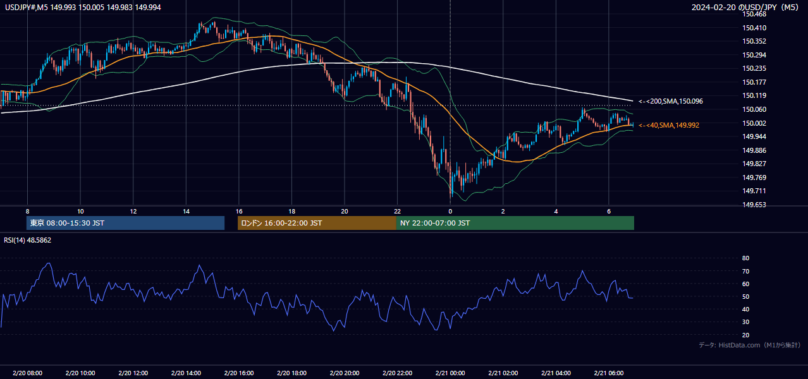Click hour tick 10 under the price chart
Image resolution: width=808 pixels, height=379 pixels.
(80, 211)
